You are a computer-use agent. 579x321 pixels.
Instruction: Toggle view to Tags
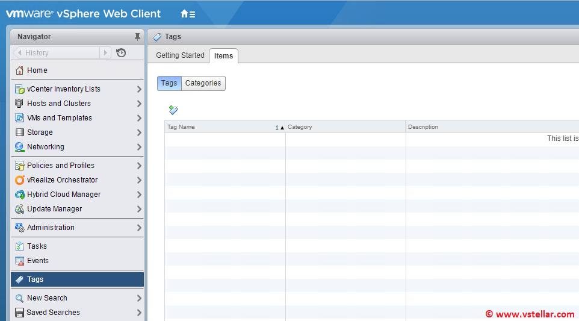tap(169, 83)
